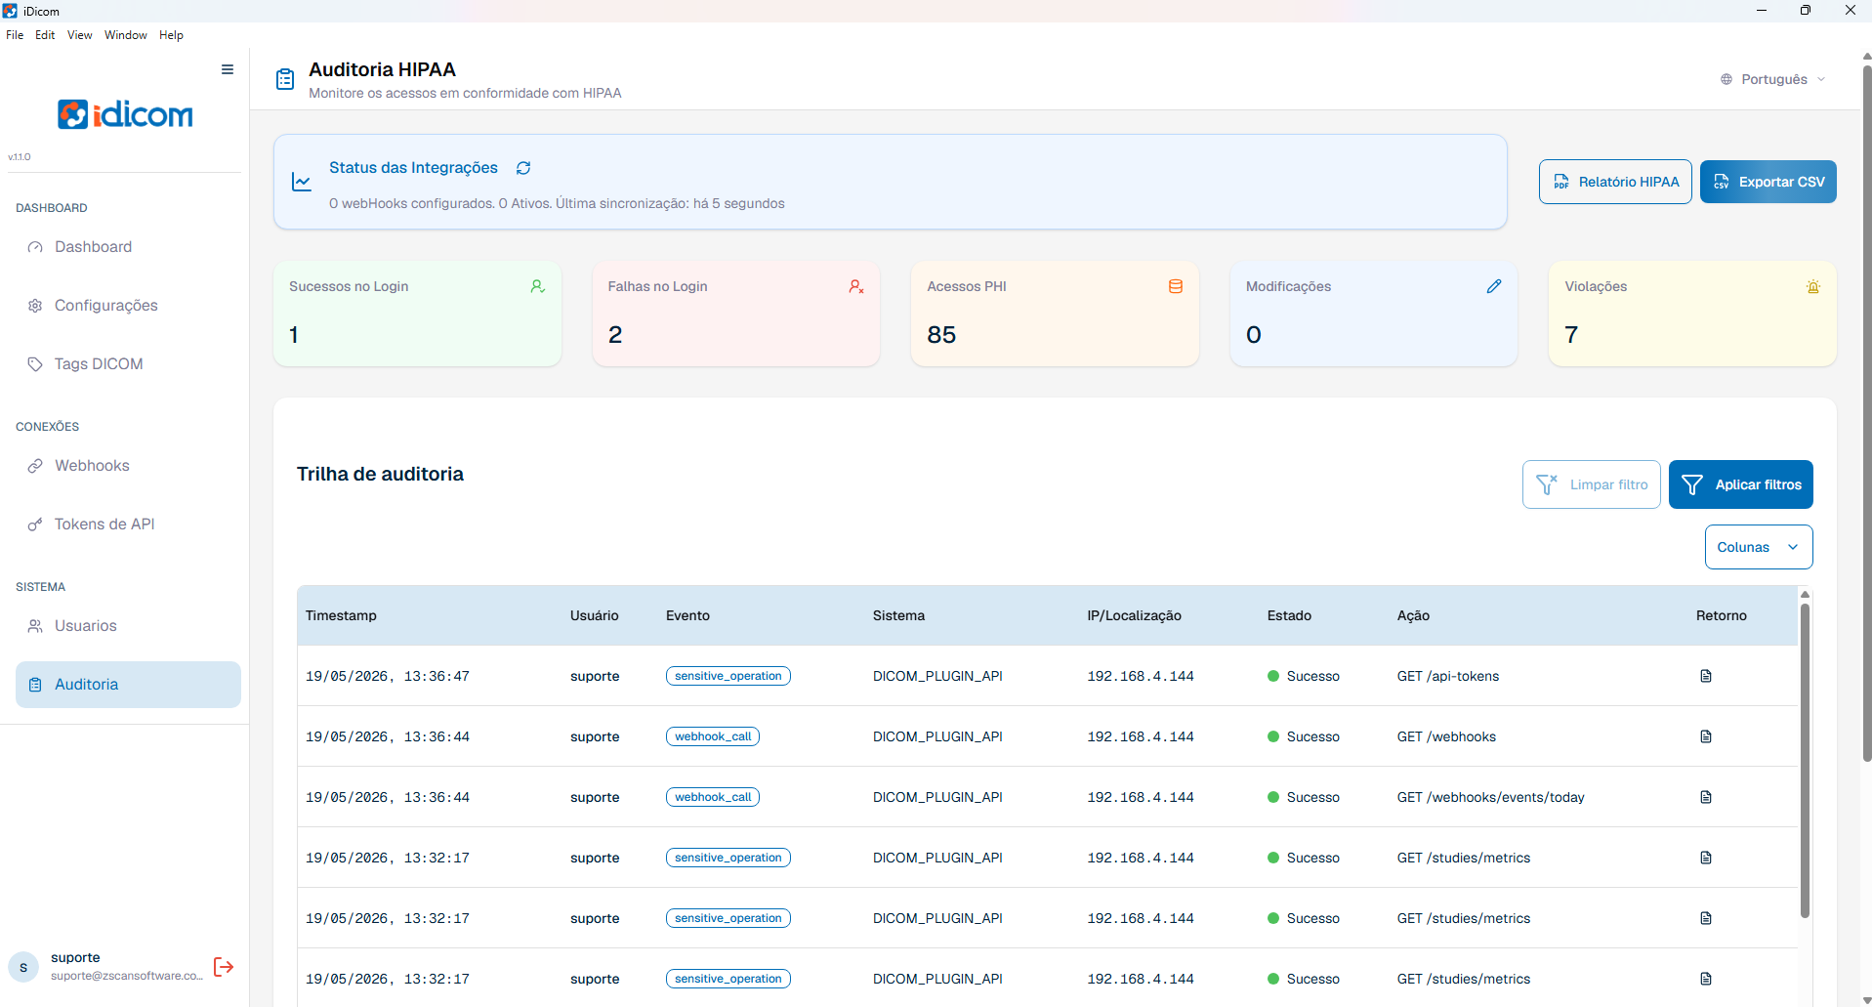Viewport: 1872px width, 1007px height.
Task: Open return icon for 19/05/2026, 13:32:17 first metrics row
Action: (x=1706, y=858)
